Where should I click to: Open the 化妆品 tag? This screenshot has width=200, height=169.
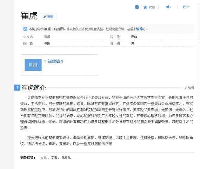point(66,158)
